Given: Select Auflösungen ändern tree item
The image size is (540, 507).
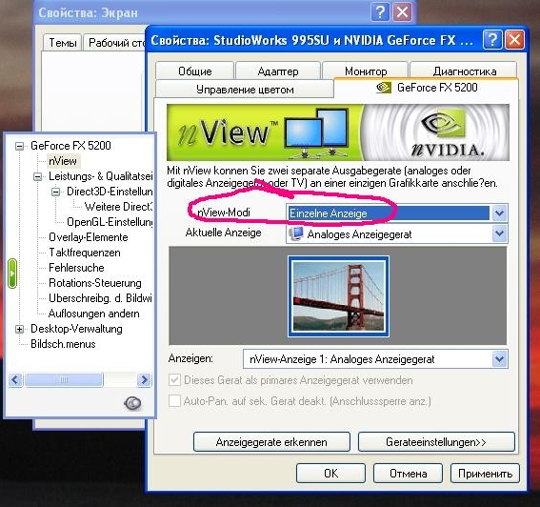Looking at the screenshot, I should coord(94,314).
